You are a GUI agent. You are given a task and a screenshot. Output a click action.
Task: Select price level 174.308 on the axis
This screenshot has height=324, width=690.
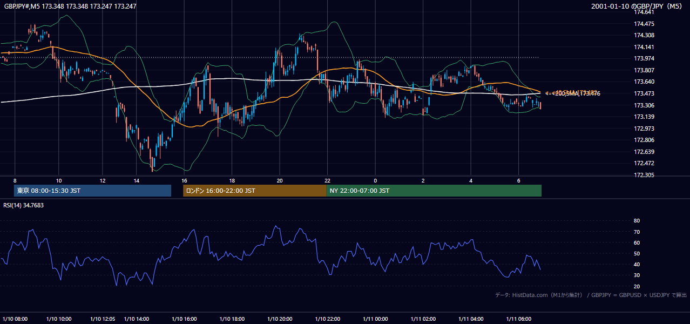pyautogui.click(x=644, y=35)
